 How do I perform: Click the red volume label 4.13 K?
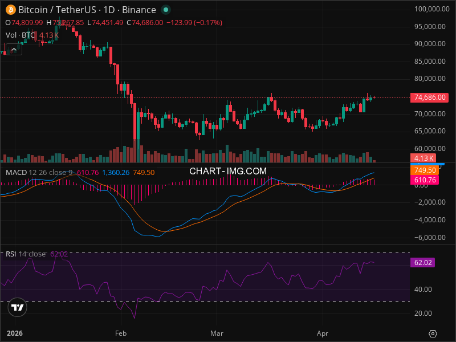pyautogui.click(x=423, y=158)
